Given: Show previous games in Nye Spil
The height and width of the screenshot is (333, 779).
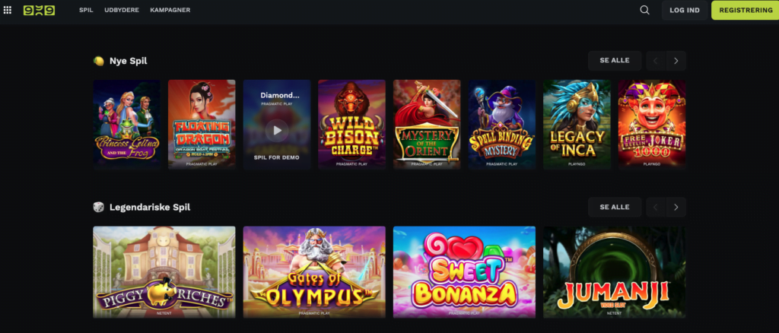Looking at the screenshot, I should click(656, 61).
